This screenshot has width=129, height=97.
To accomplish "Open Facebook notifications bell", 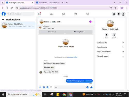I will click(119, 14).
